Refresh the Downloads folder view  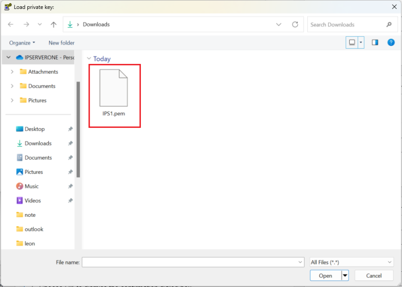(295, 25)
